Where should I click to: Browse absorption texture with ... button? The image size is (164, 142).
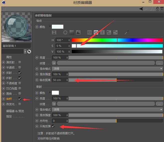[x=159, y=63]
